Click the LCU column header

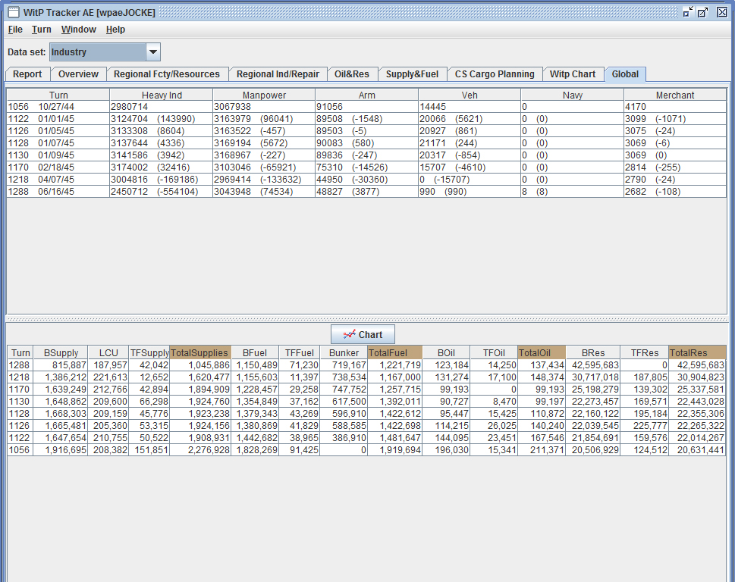click(x=108, y=352)
